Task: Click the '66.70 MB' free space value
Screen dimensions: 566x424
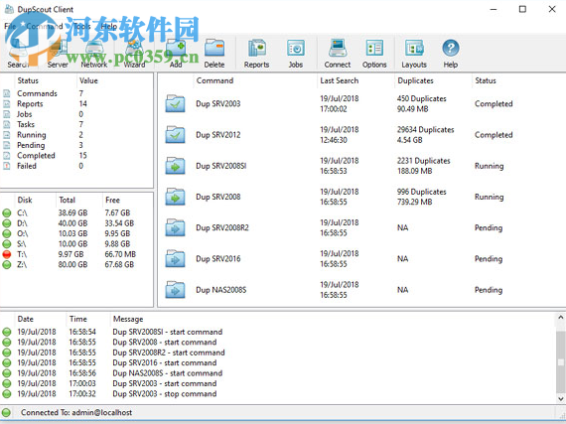Action: point(120,254)
